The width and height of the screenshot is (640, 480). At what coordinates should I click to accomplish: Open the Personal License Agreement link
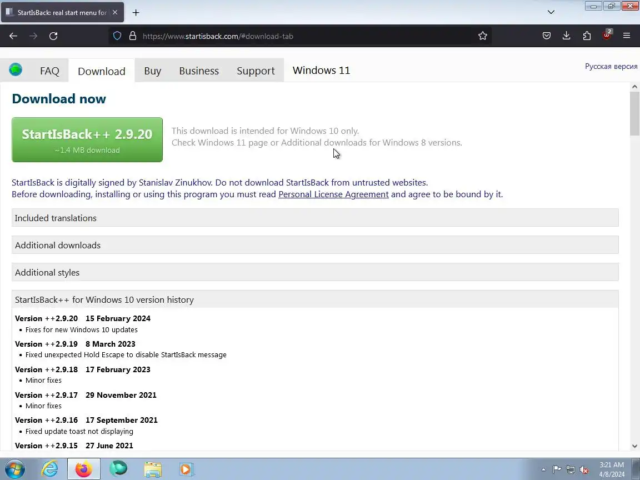coord(333,194)
